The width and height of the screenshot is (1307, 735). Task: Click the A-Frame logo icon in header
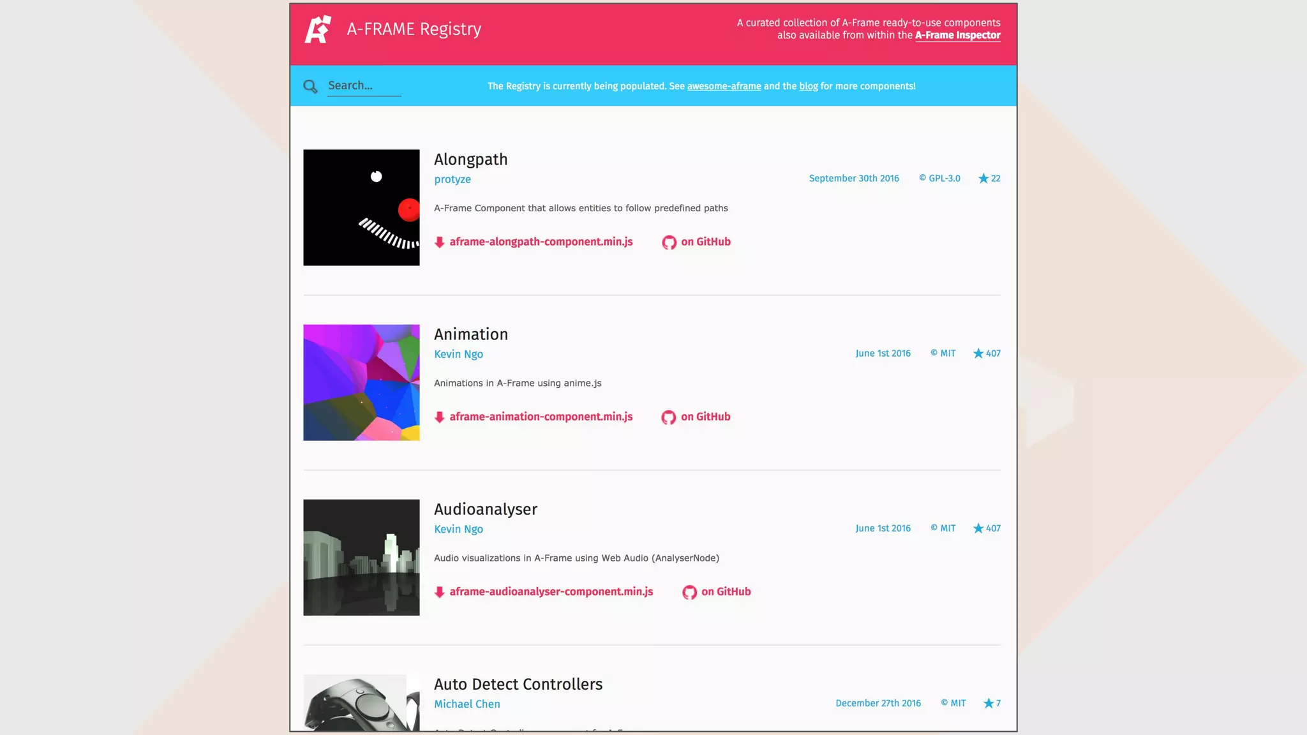318,29
